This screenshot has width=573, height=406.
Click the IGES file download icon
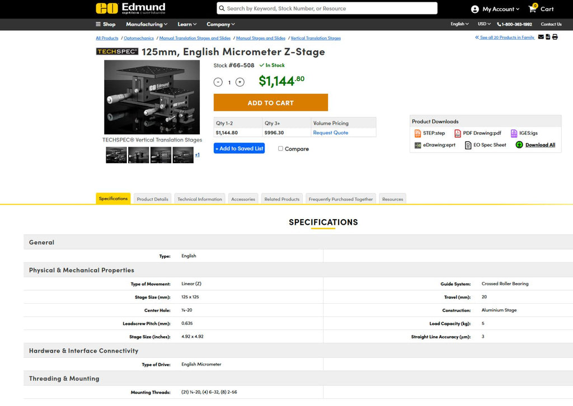pyautogui.click(x=514, y=134)
